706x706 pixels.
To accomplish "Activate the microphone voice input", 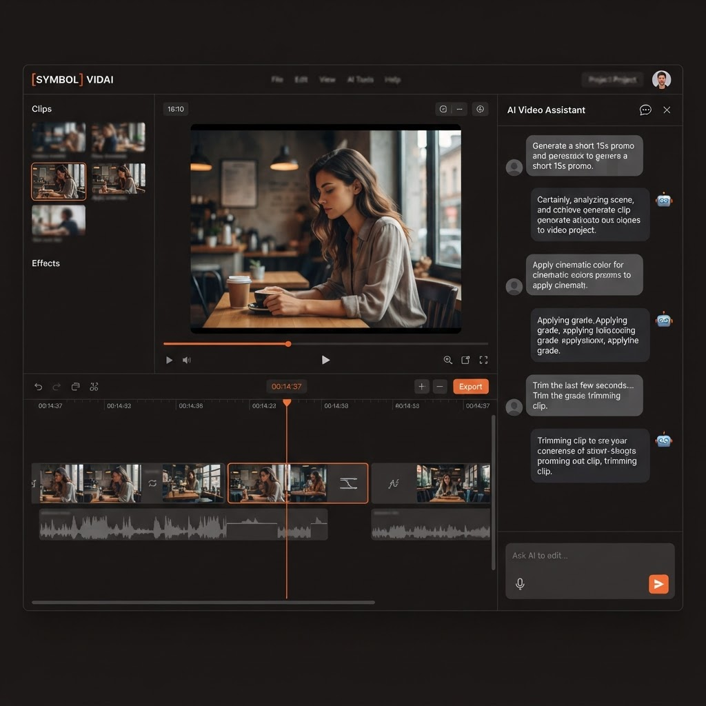I will (x=520, y=584).
